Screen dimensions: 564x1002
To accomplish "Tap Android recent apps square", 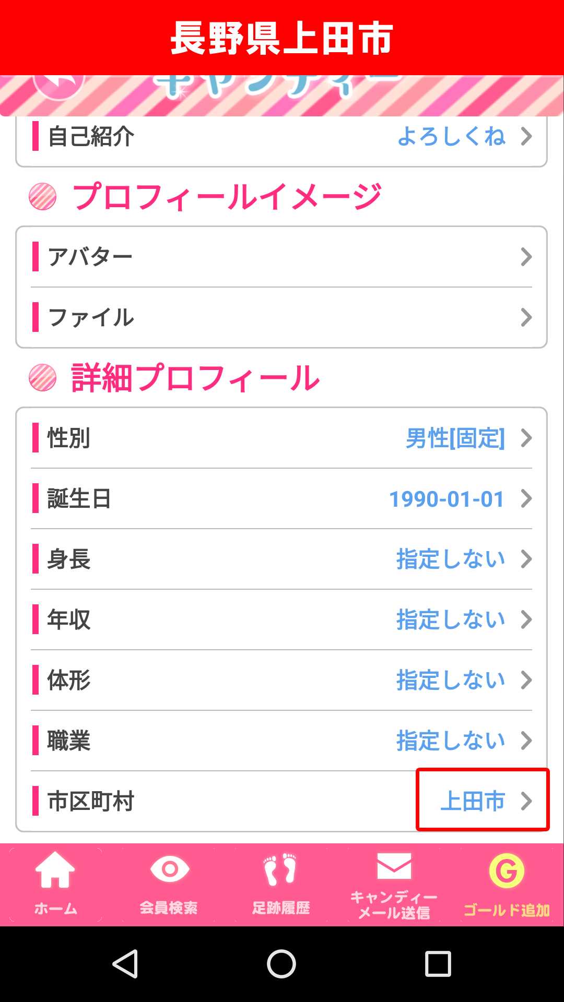I will [438, 963].
